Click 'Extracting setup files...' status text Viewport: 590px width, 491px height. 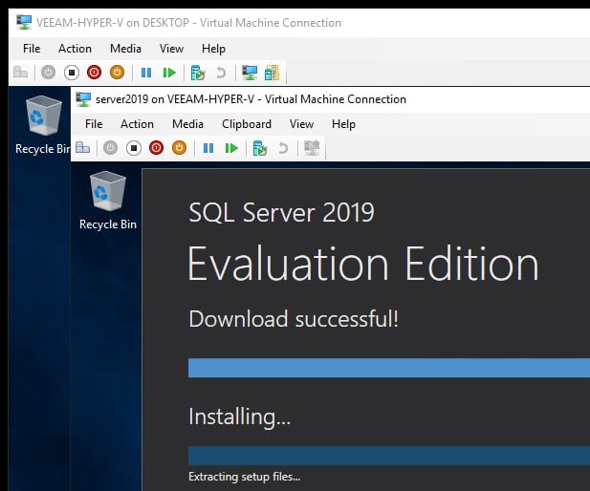pos(245,477)
